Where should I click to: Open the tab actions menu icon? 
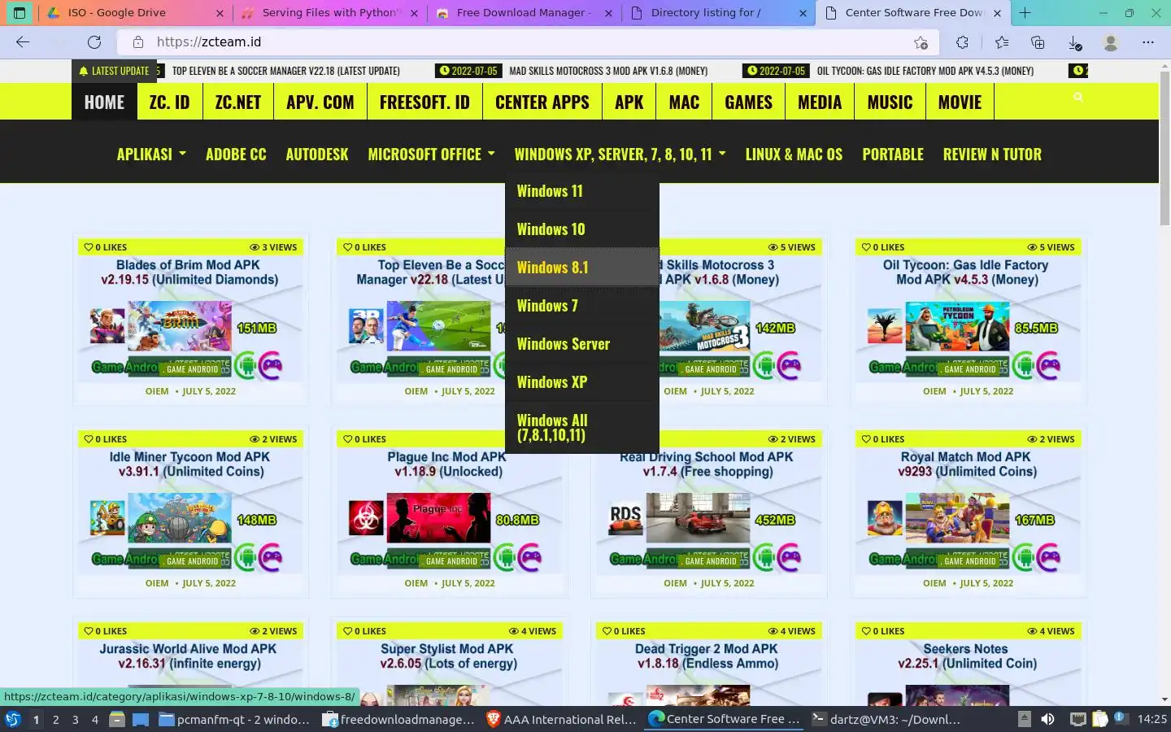tap(20, 13)
